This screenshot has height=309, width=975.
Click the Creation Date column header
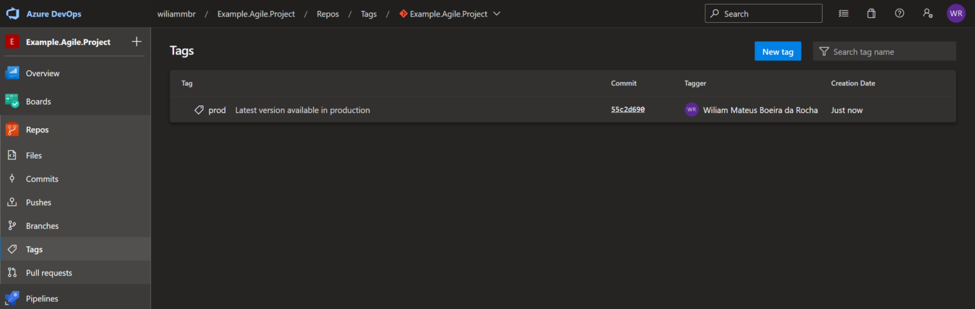pyautogui.click(x=853, y=83)
